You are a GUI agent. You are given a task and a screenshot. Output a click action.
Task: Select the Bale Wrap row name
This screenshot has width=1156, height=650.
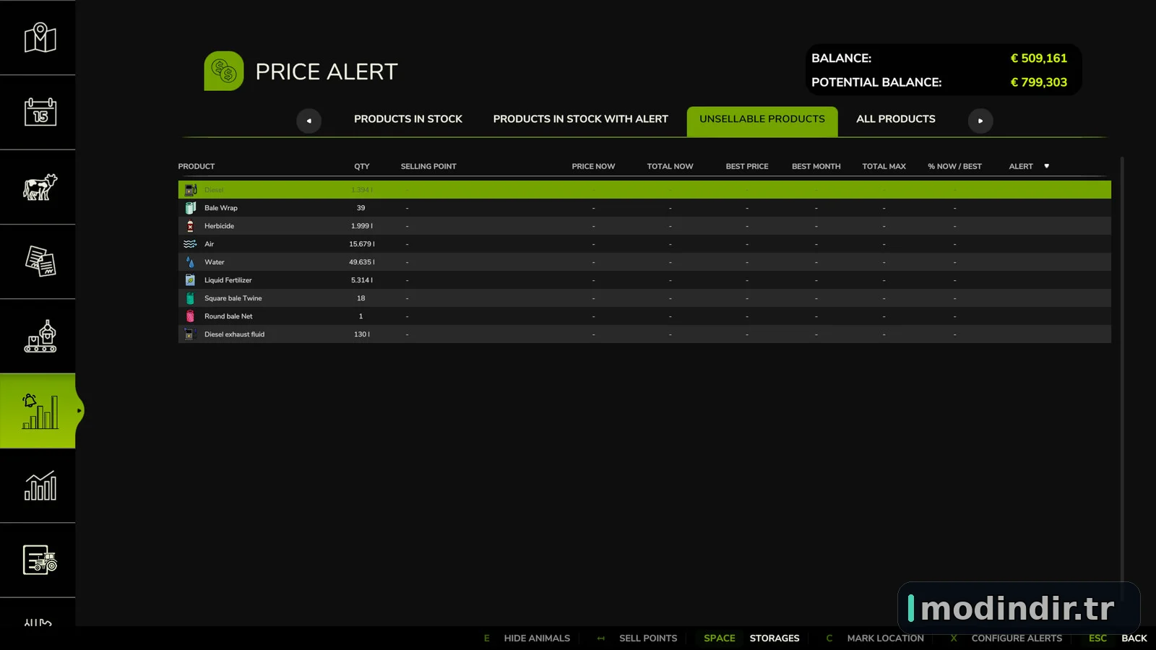(221, 208)
